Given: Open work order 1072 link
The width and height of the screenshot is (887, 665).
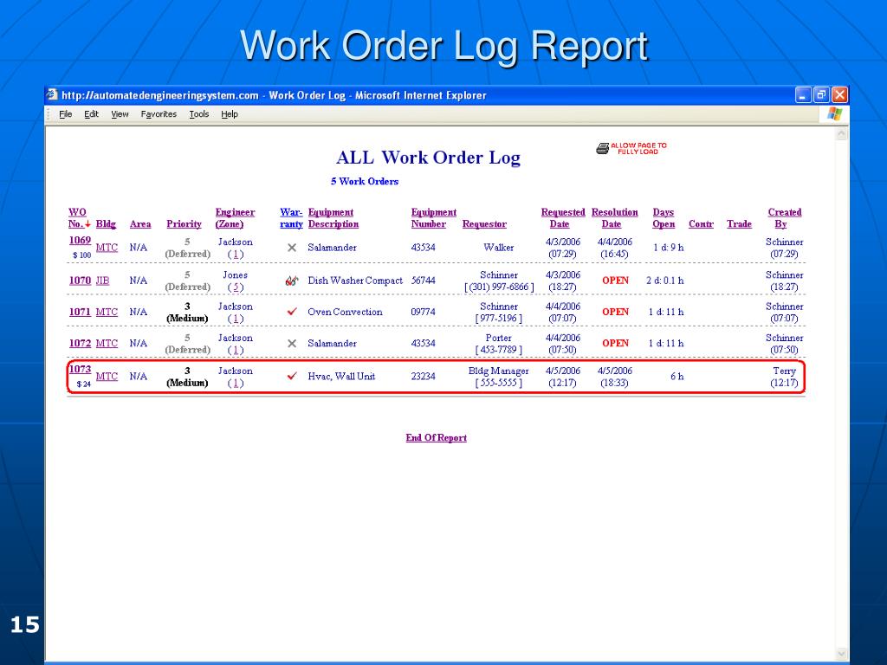Looking at the screenshot, I should [80, 343].
